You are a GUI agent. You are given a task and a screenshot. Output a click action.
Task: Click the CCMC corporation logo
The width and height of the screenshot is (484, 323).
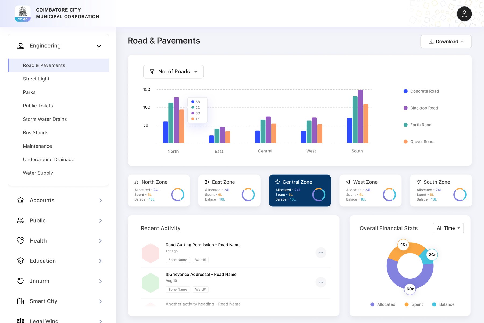click(23, 13)
